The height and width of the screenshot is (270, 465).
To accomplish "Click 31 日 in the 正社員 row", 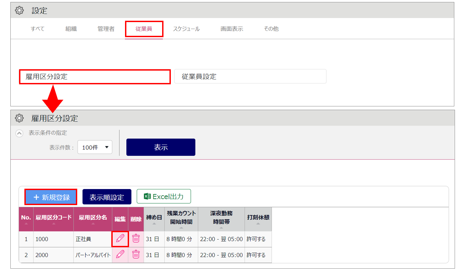I will [154, 239].
